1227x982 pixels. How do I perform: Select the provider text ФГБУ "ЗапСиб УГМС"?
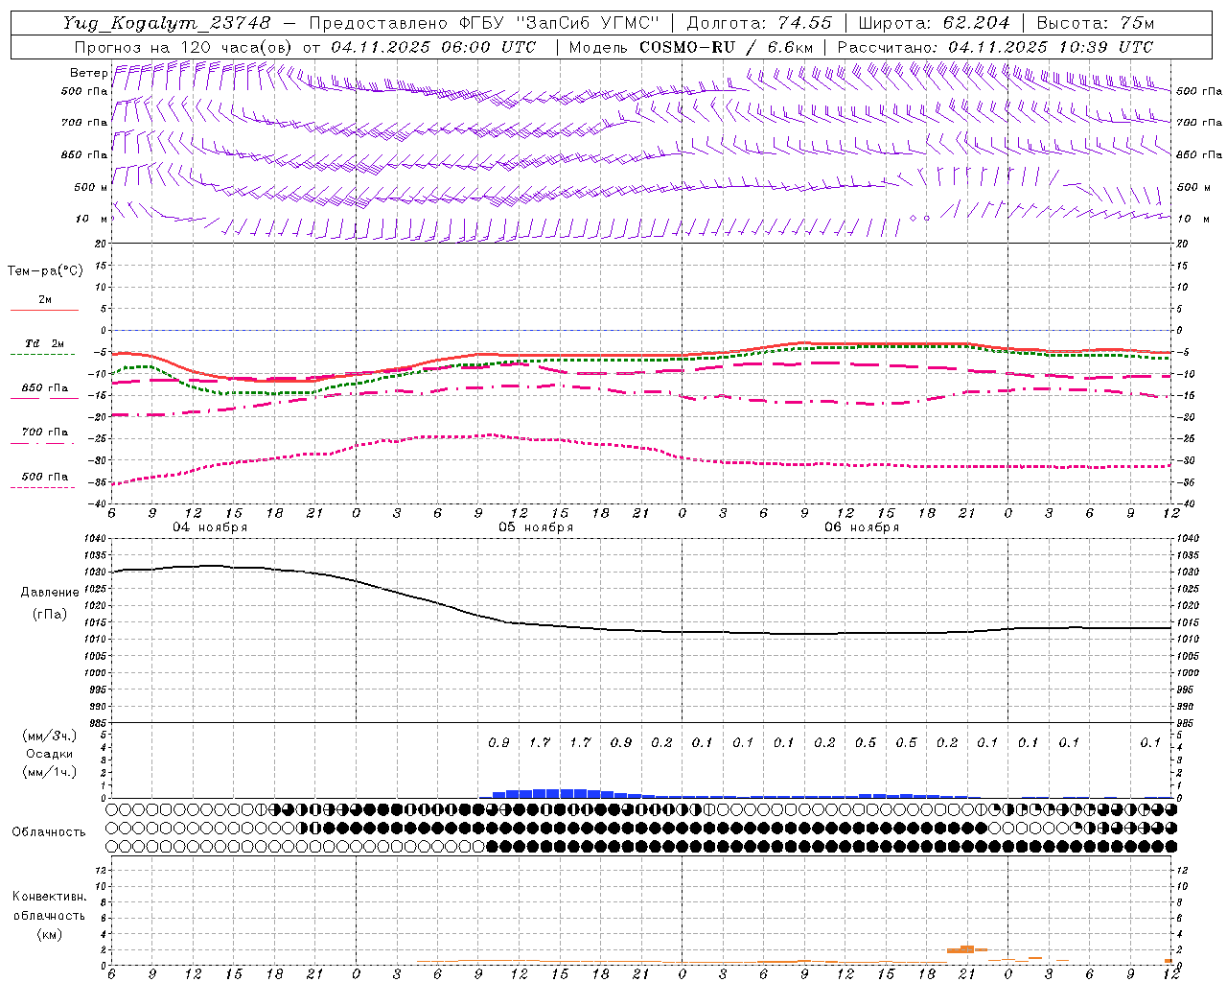(559, 23)
